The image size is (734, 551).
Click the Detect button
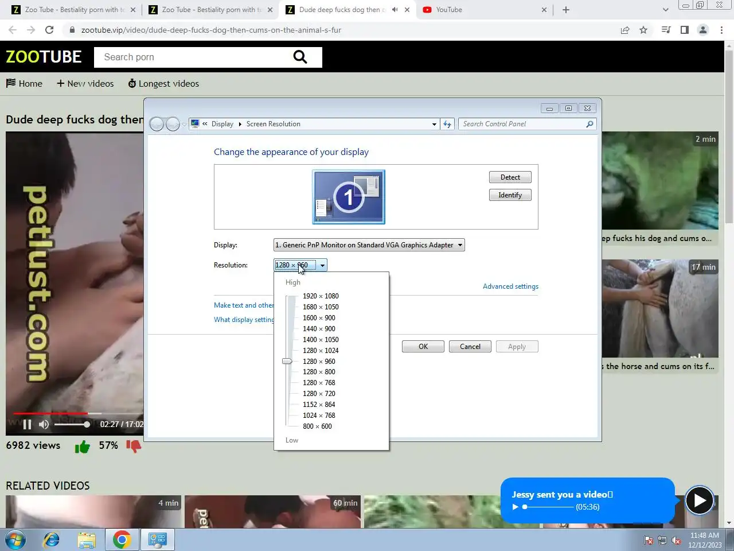click(x=510, y=177)
